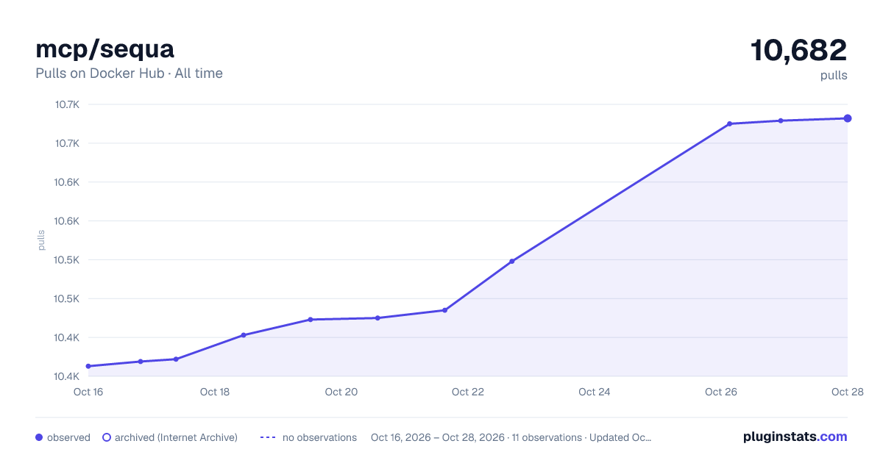Click the pulls label under 10,682
This screenshot has width=883, height=463.
click(834, 75)
